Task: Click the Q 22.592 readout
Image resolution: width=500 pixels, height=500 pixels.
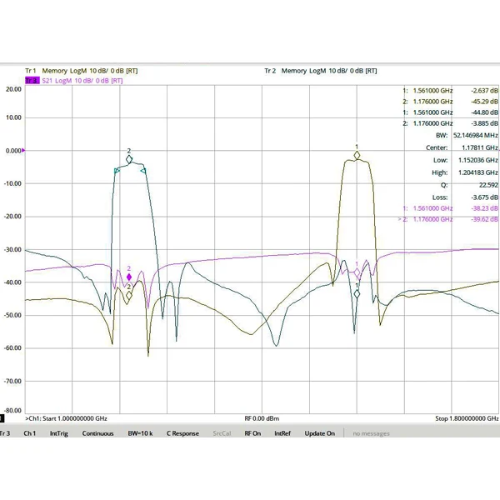Action: coord(469,185)
